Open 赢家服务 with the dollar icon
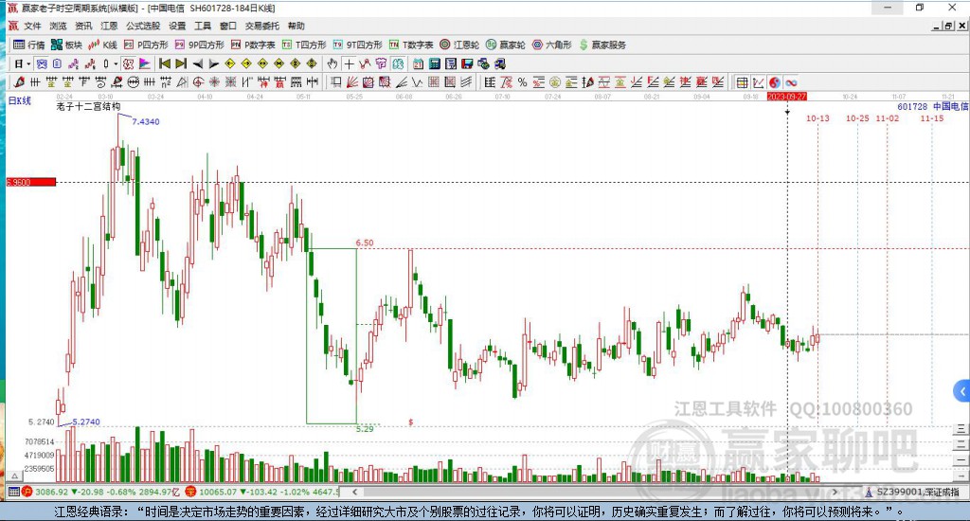Viewport: 970px width, 521px height. [x=602, y=45]
